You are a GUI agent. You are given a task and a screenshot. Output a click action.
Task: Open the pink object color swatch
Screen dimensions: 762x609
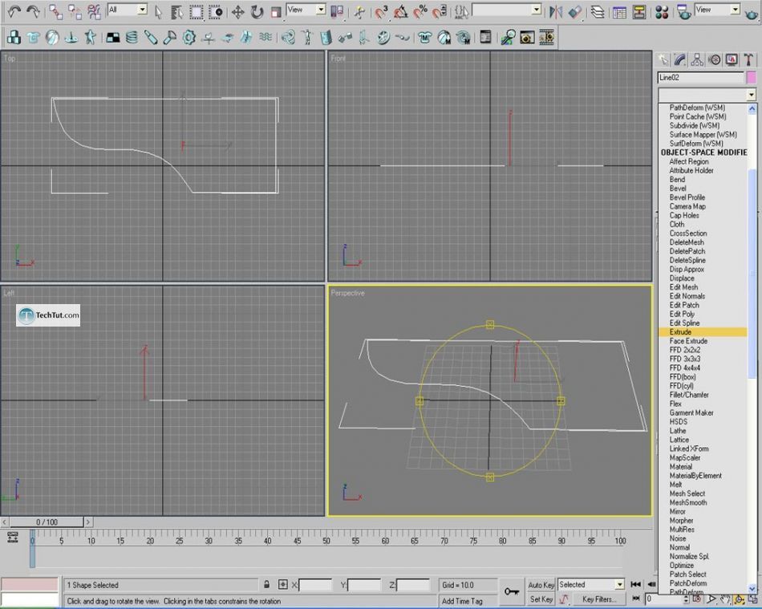tap(752, 78)
